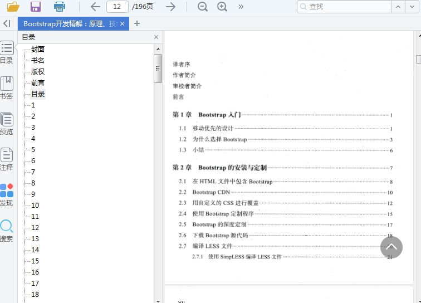Click the outline panel scrollbar thumb

pyautogui.click(x=158, y=69)
